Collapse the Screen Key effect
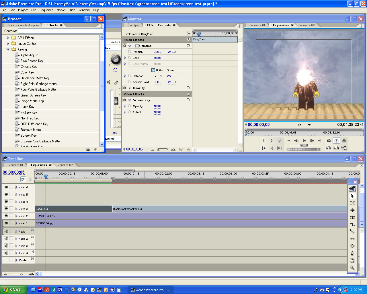The height and width of the screenshot is (294, 367). click(130, 100)
